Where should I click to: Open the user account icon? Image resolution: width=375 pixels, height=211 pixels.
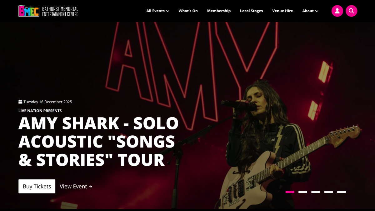337,11
